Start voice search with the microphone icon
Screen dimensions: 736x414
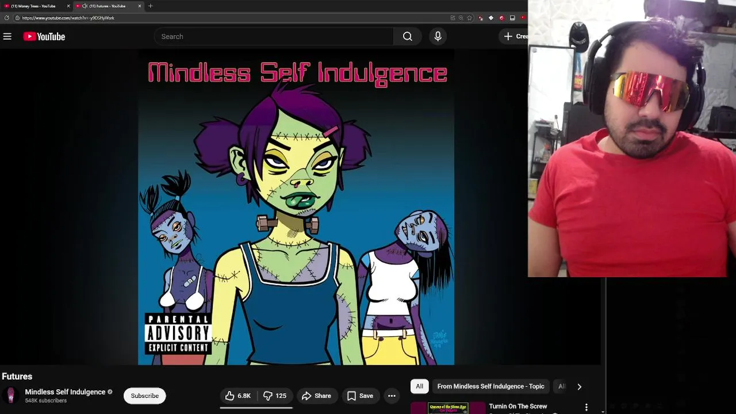[x=438, y=36]
